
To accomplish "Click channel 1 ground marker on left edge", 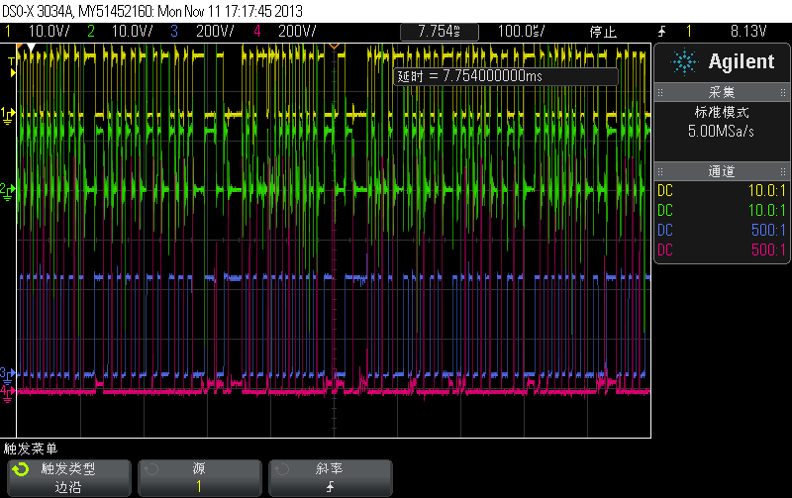I will tap(8, 114).
